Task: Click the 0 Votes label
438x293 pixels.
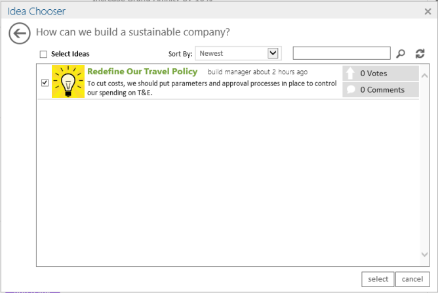Action: (x=374, y=74)
